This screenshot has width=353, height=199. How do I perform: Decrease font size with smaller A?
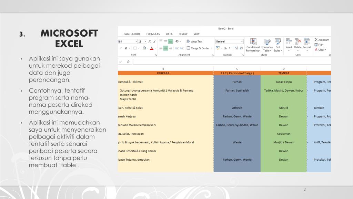(154, 41)
